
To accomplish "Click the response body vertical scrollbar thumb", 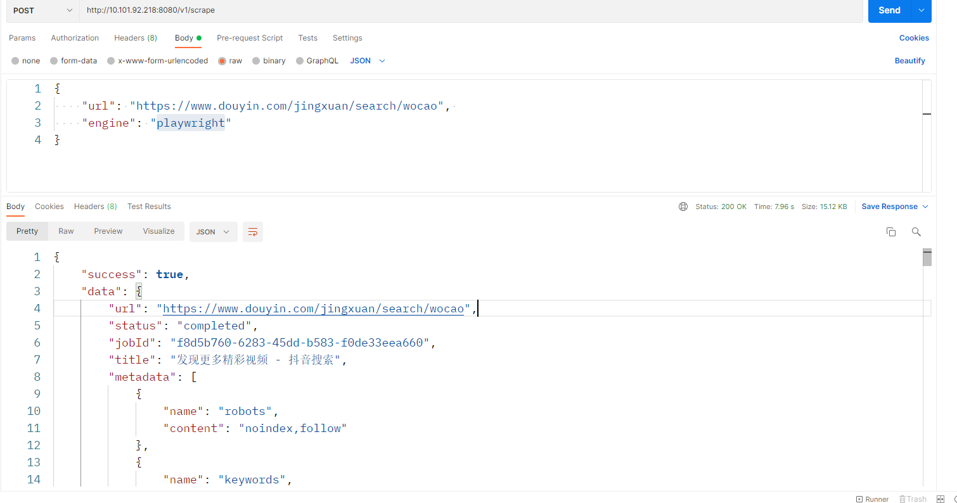I will pos(927,258).
